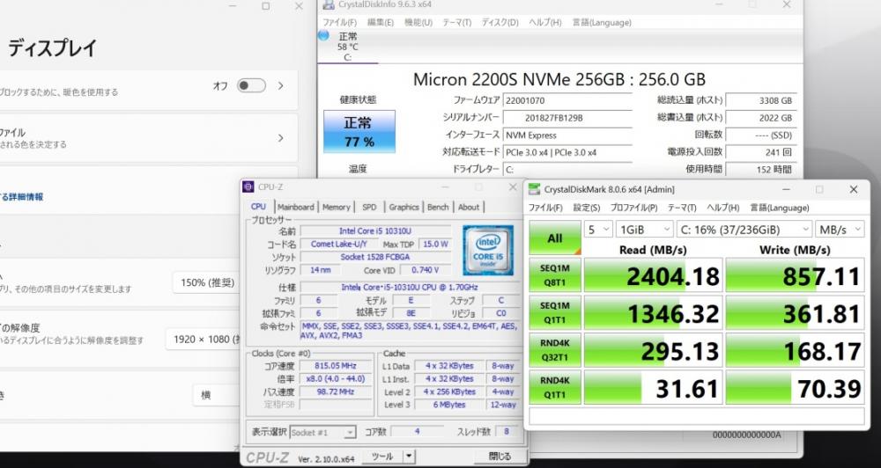This screenshot has height=468, width=881.
Task: Open CrystalDiskInfo 編集(E) menu
Action: 381,23
